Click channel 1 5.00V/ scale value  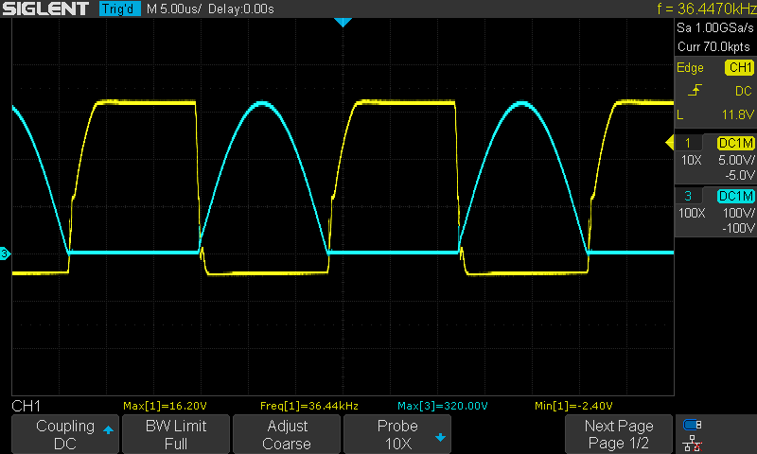(736, 160)
